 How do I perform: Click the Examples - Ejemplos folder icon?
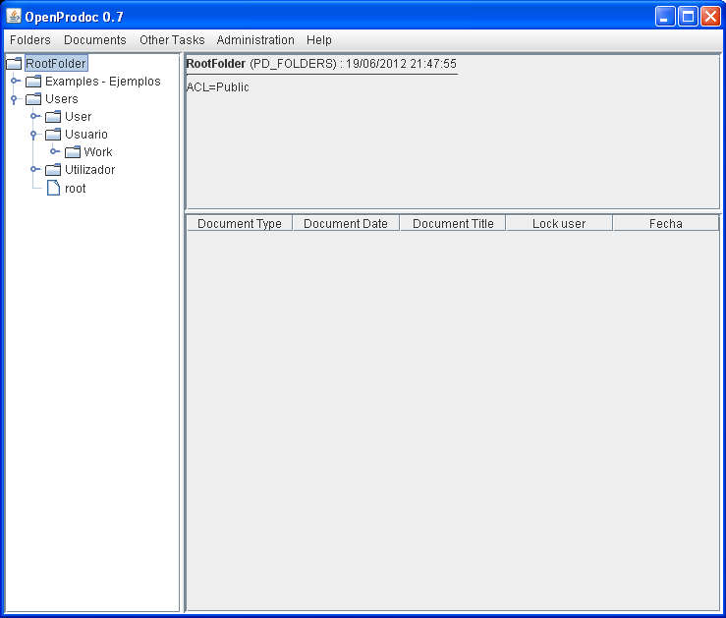[33, 82]
